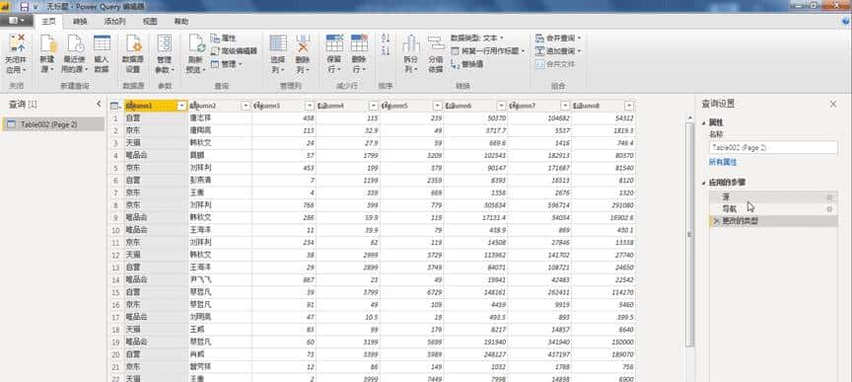Delete the 更改的类型 step via X icon
Viewport: 852px width, 382px height.
716,221
